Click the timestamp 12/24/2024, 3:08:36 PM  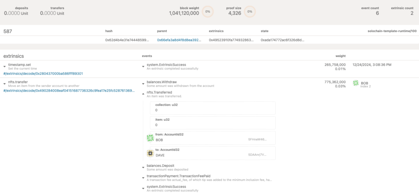[372, 65]
